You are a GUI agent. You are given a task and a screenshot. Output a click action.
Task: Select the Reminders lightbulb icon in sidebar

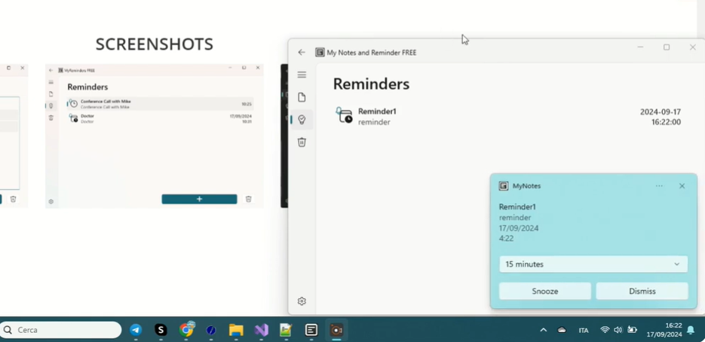coord(302,119)
